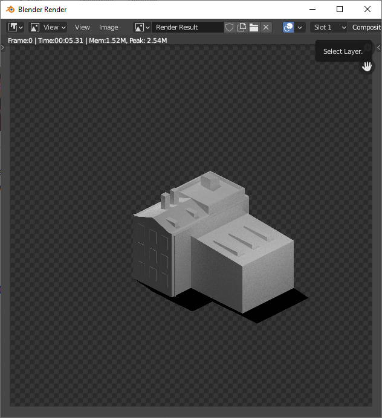Minimize the Blender Render window
The image size is (382, 418).
click(x=312, y=9)
